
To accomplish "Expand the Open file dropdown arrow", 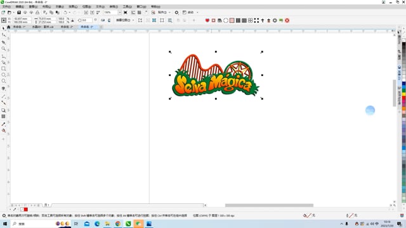I will tap(14, 13).
